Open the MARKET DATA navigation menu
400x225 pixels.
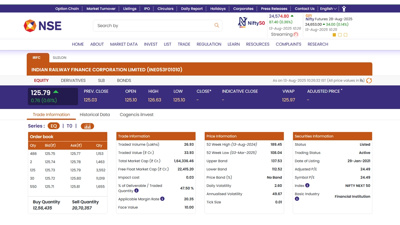point(124,44)
